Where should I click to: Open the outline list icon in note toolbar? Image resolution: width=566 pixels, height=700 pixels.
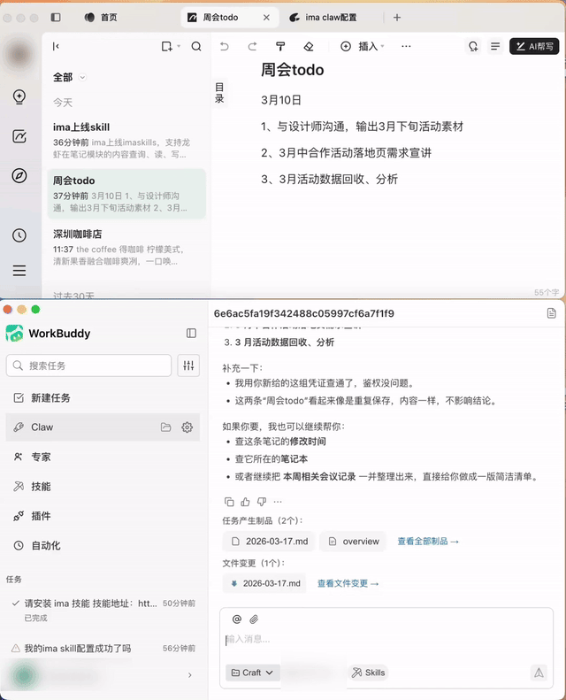[495, 46]
